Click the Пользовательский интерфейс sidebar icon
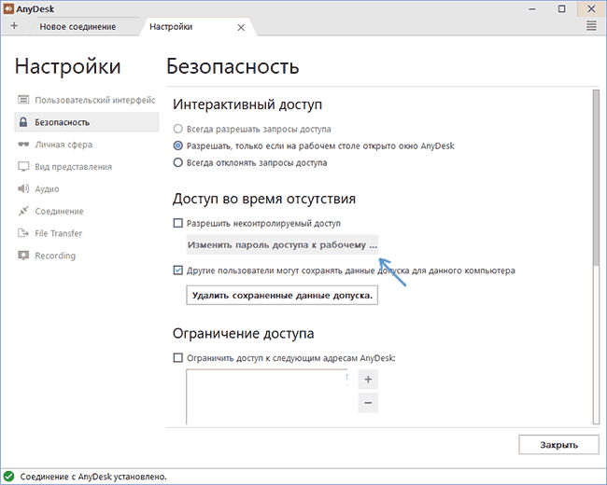 (x=23, y=100)
